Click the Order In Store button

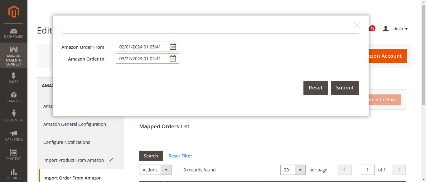click(x=385, y=100)
